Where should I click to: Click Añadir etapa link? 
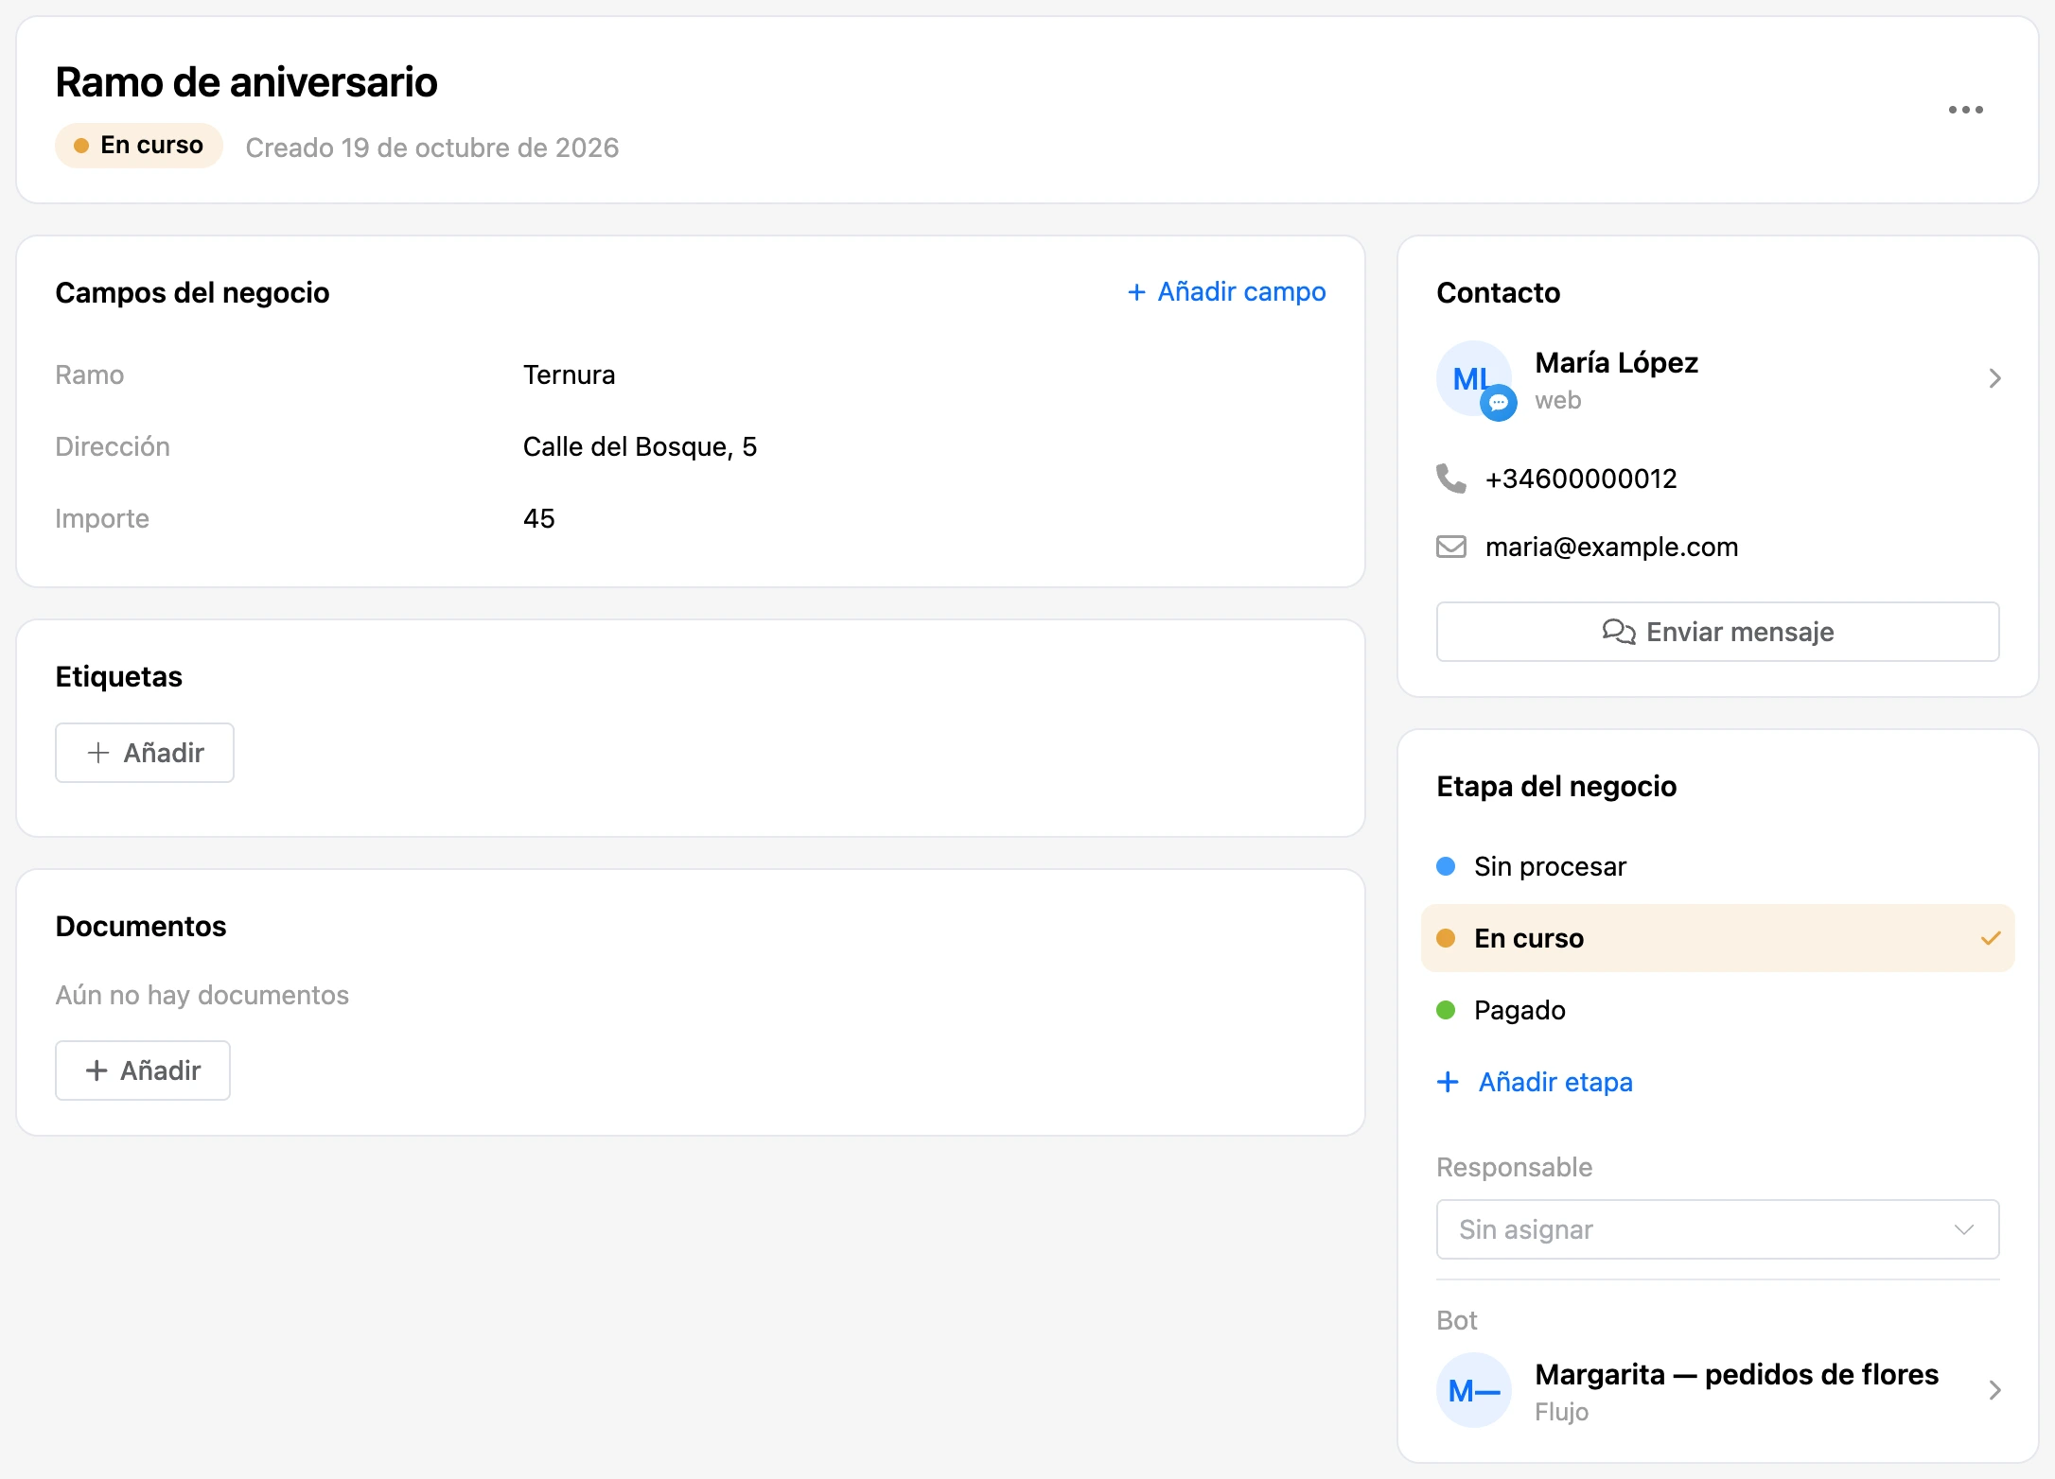click(1535, 1082)
